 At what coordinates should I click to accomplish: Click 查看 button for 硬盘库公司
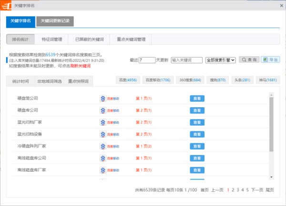tap(197, 110)
